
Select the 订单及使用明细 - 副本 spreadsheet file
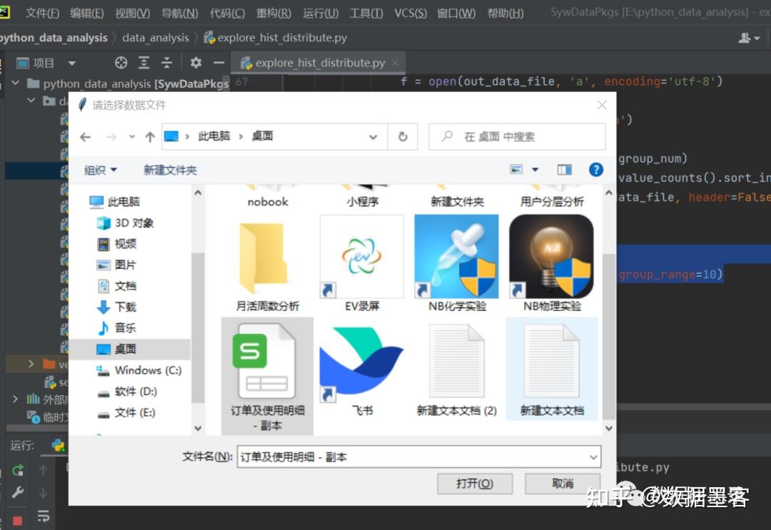click(x=268, y=376)
